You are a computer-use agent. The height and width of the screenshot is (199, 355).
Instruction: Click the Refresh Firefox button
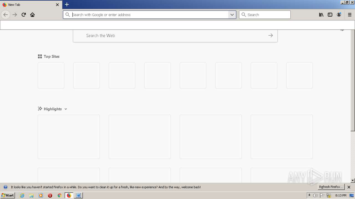click(331, 187)
